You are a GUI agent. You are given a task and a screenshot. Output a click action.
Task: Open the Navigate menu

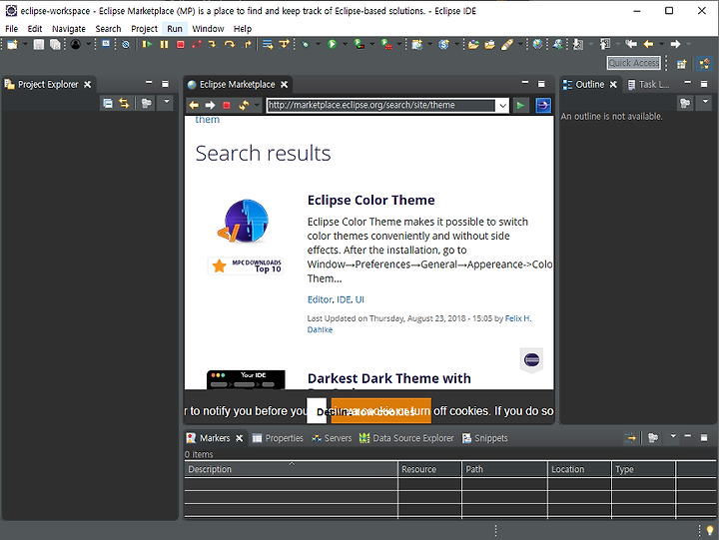69,29
